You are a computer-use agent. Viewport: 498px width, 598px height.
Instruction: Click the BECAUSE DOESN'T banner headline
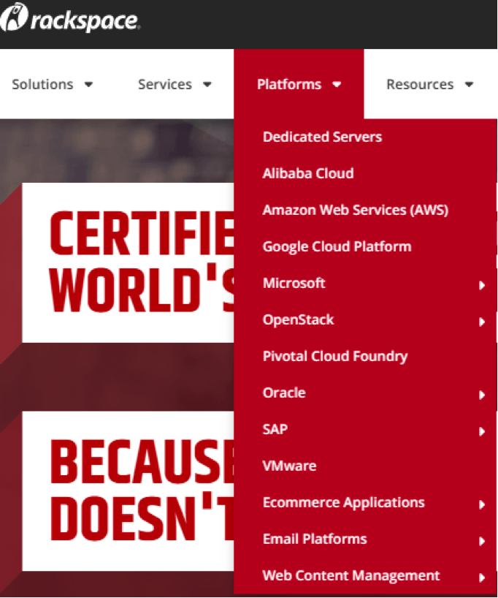click(142, 490)
